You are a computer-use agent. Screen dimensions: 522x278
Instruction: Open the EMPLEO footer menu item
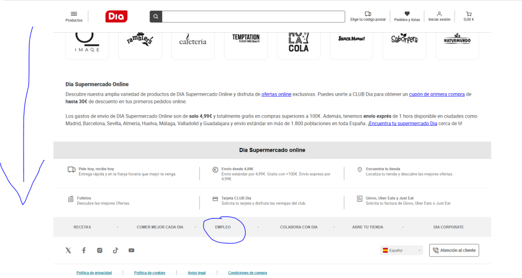pos(223,227)
